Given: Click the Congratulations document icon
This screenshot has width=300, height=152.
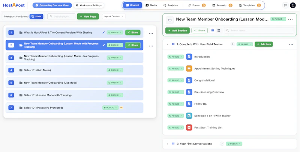Looking at the screenshot, I should pos(189,80).
